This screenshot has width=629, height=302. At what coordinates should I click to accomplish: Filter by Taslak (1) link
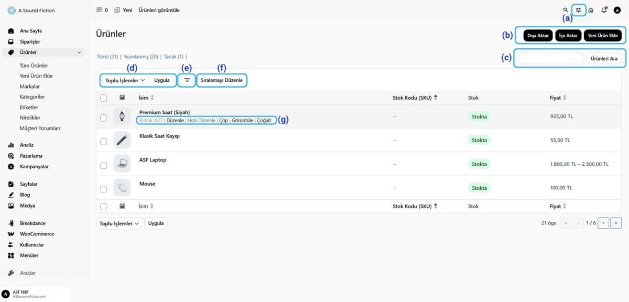click(x=173, y=57)
